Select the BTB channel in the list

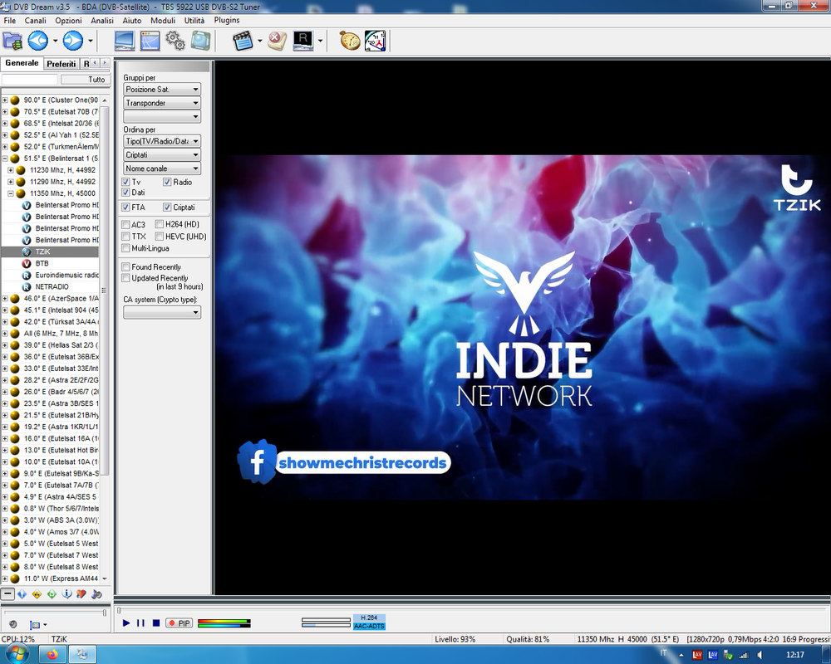point(42,263)
